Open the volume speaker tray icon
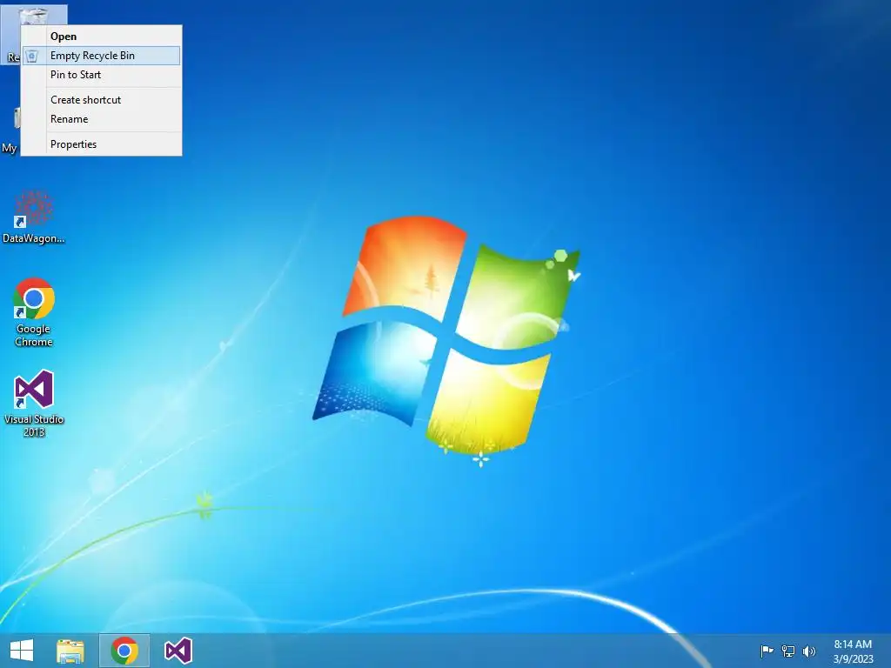Image resolution: width=891 pixels, height=668 pixels. (x=809, y=651)
